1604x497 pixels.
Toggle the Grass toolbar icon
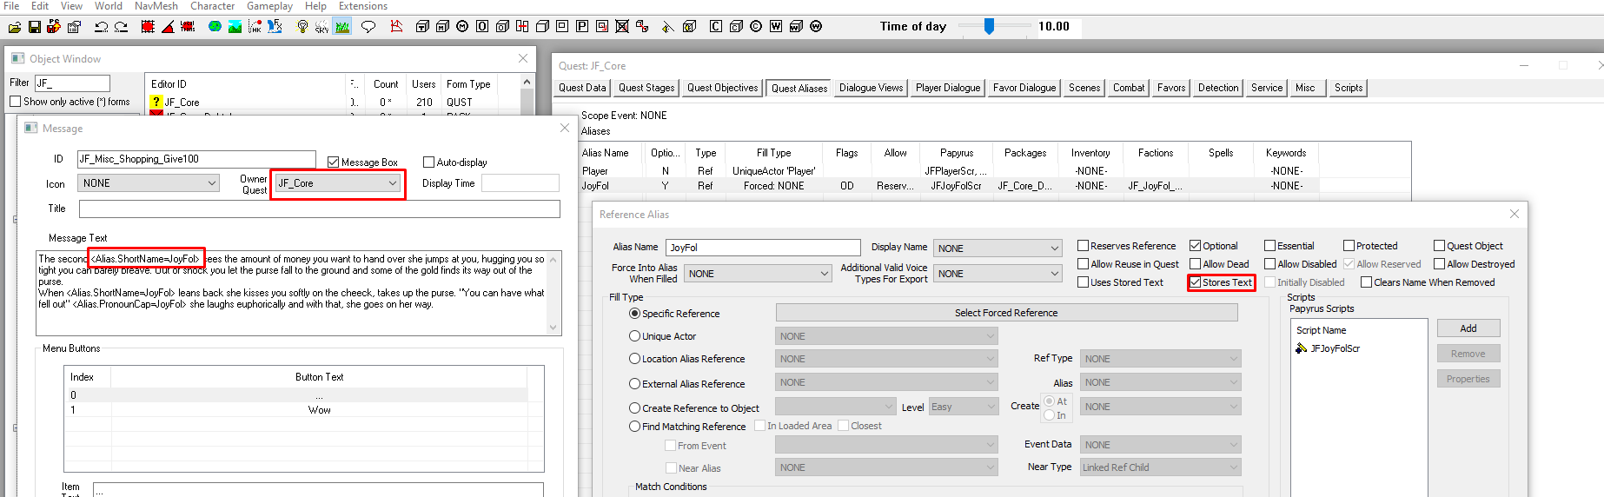[342, 27]
